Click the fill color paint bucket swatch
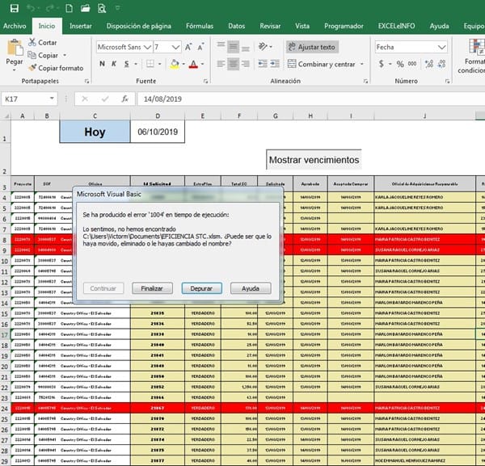 (175, 64)
